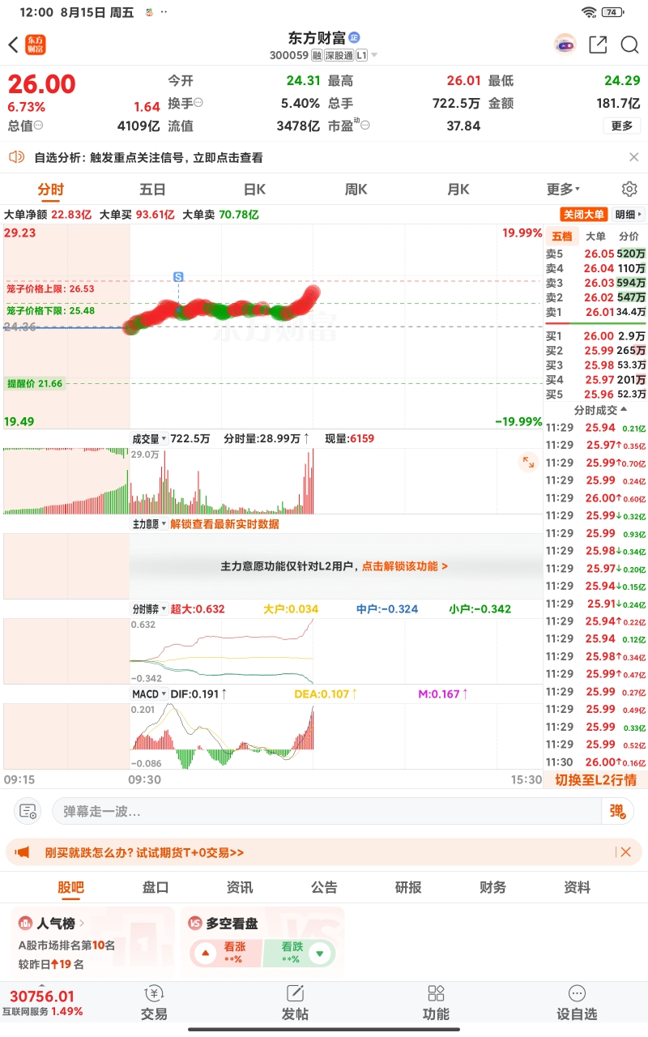Tap 切换至L2行情 button

595,779
